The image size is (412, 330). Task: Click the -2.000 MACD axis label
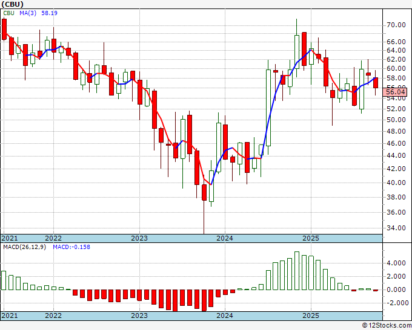tap(396, 303)
